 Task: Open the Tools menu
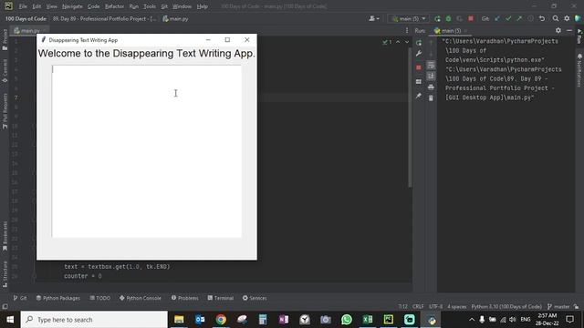pyautogui.click(x=150, y=6)
